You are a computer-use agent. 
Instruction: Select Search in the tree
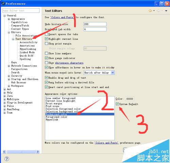pos(15,72)
